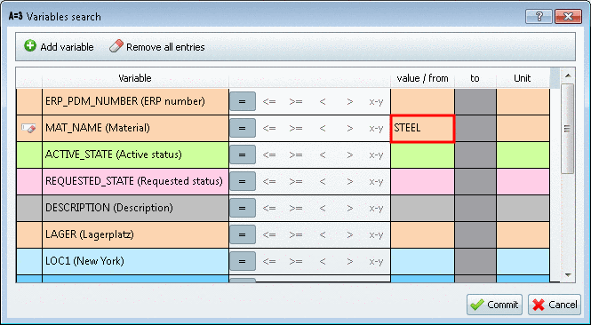Select MAT_NAME (Material) variable
Viewport: 591px width, 325px height.
[x=135, y=129]
